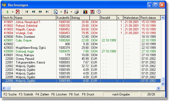Expand the dropdown next to sort icon
Viewport: 170px width, 102px height.
(71, 12)
